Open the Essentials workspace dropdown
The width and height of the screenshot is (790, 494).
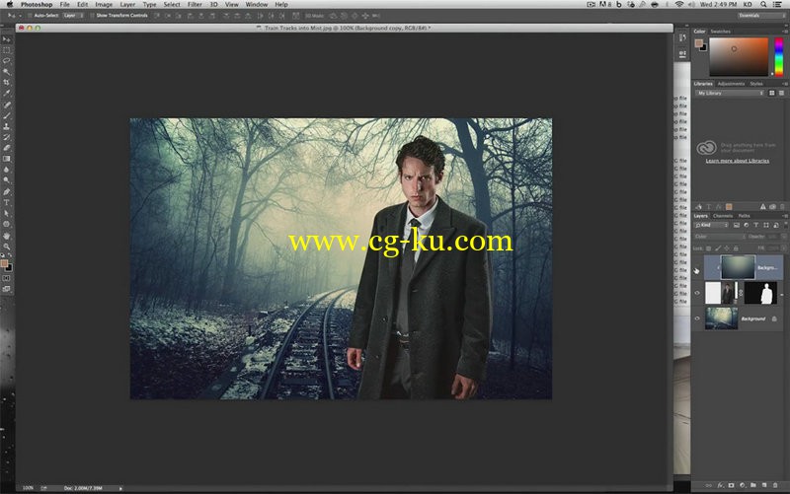coord(760,16)
